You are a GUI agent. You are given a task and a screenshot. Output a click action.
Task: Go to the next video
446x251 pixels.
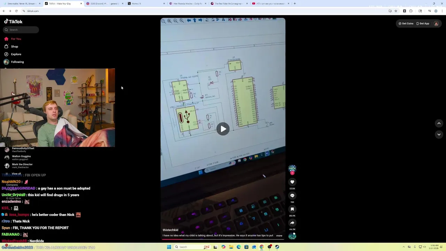click(x=439, y=134)
